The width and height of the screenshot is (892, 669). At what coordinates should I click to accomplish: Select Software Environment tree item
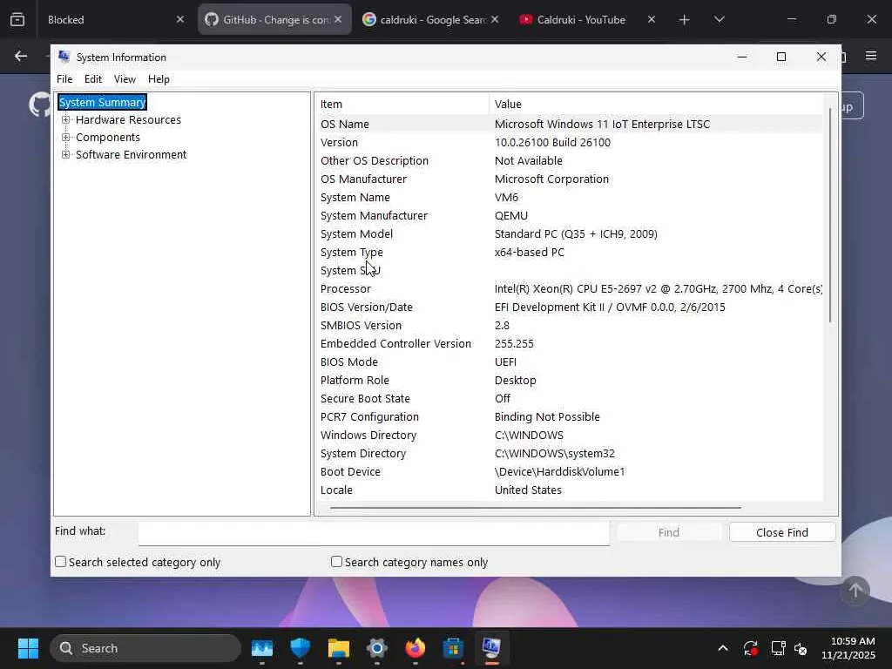pos(131,155)
